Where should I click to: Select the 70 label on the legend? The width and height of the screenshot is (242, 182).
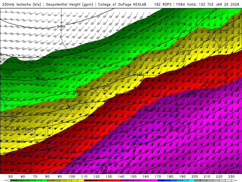coord(35,177)
